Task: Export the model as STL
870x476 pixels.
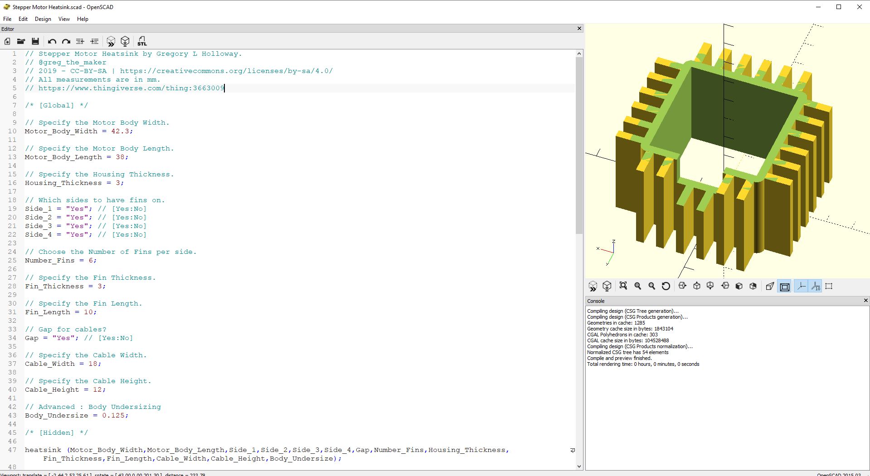Action: click(x=142, y=41)
